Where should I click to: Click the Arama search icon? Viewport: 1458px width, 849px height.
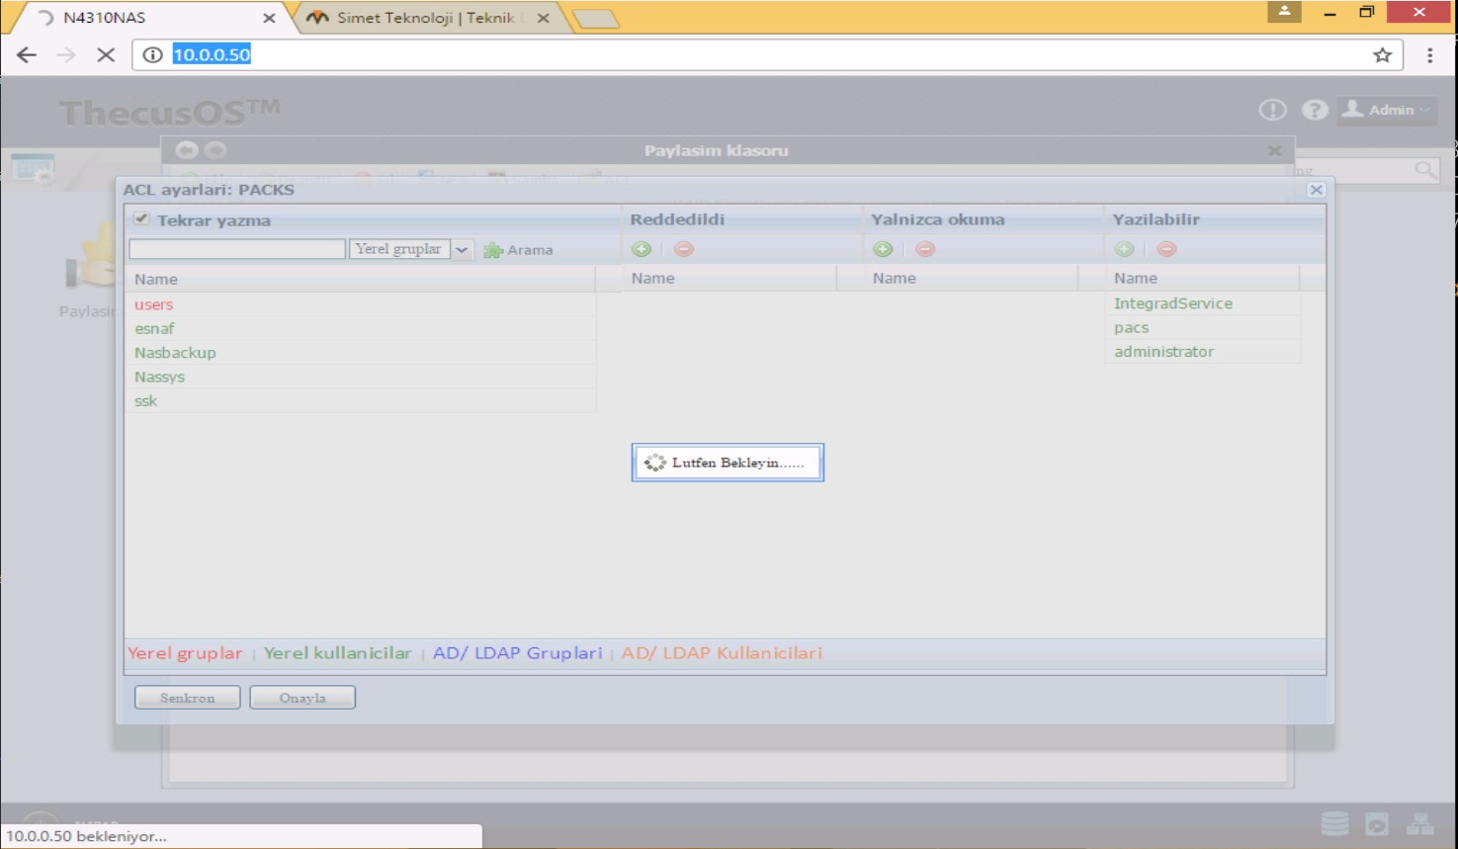point(493,250)
